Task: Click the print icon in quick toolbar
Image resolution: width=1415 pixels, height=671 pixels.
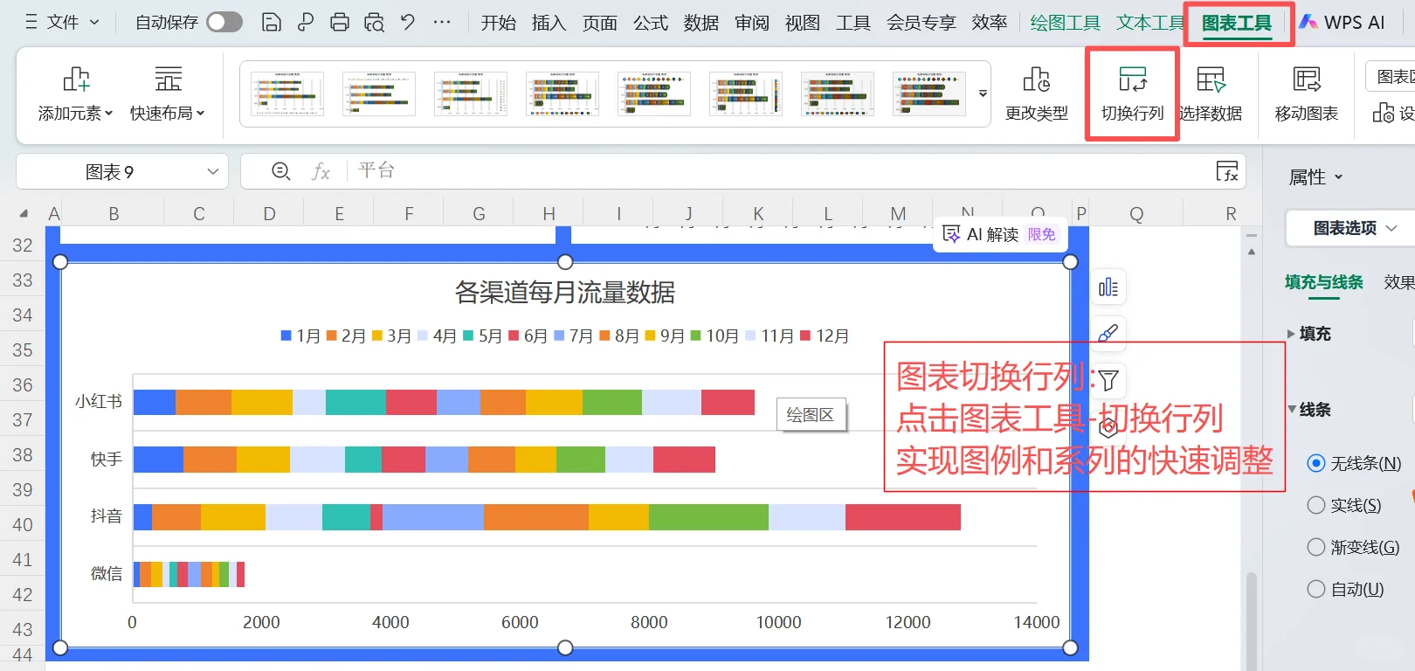Action: pyautogui.click(x=340, y=22)
